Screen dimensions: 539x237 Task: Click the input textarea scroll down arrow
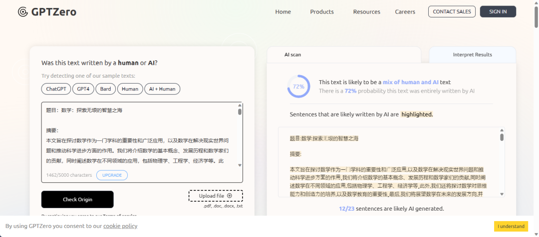coord(240,165)
